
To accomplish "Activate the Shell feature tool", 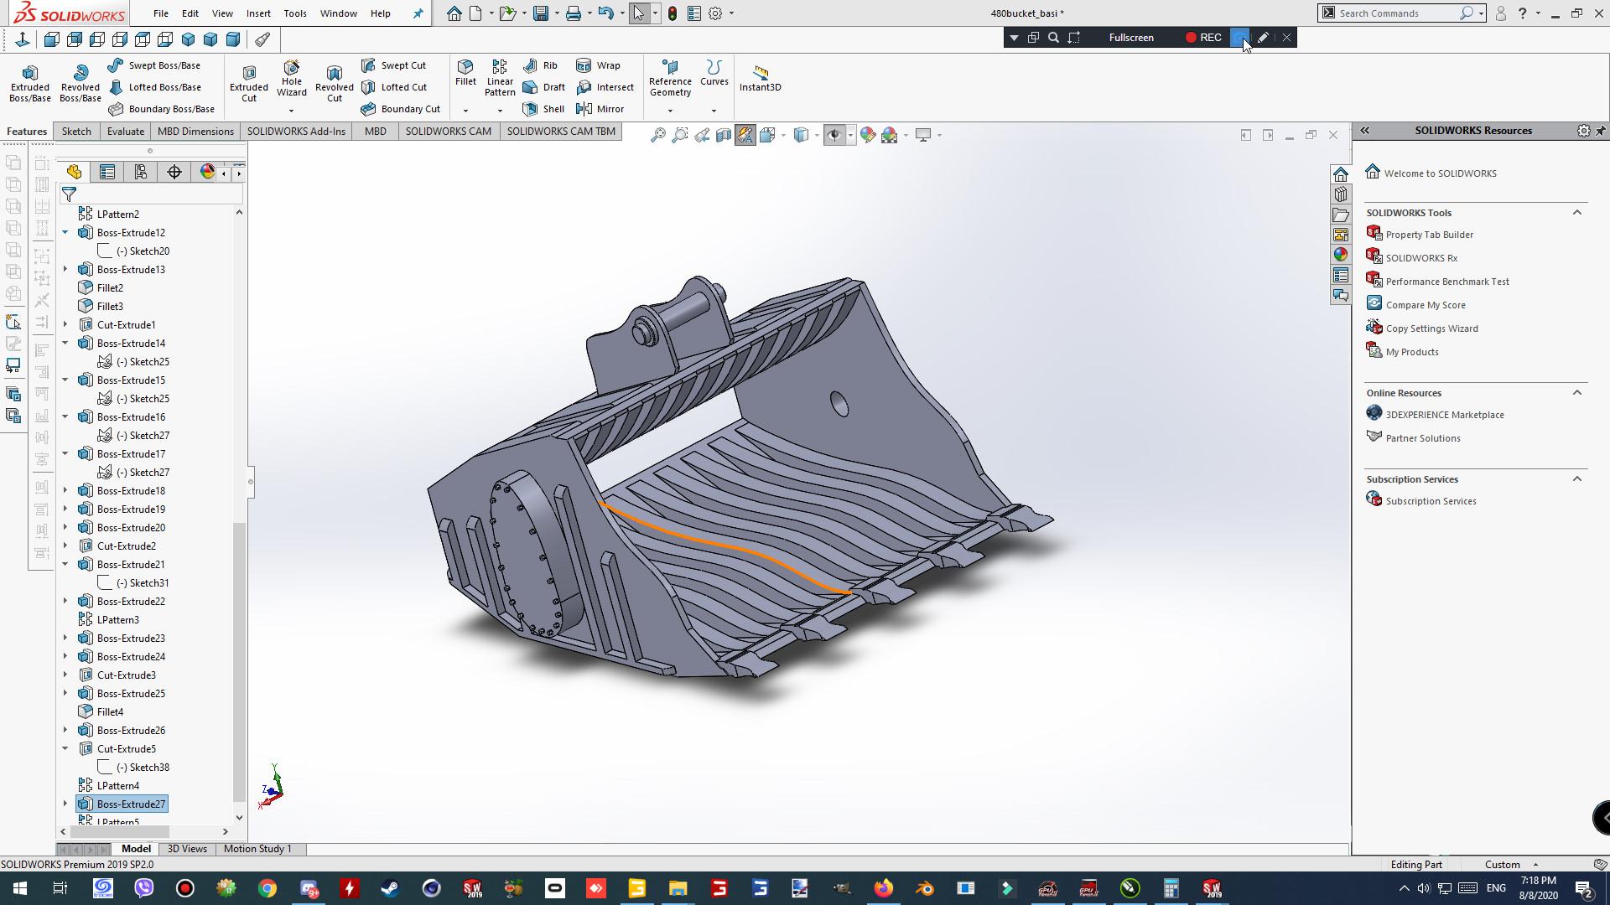I will tap(543, 109).
